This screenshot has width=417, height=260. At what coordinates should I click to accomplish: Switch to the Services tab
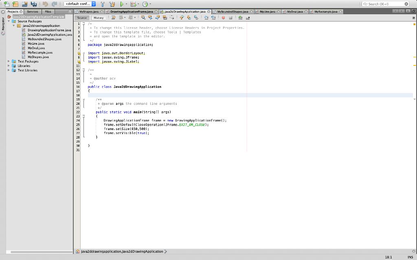pyautogui.click(x=33, y=12)
